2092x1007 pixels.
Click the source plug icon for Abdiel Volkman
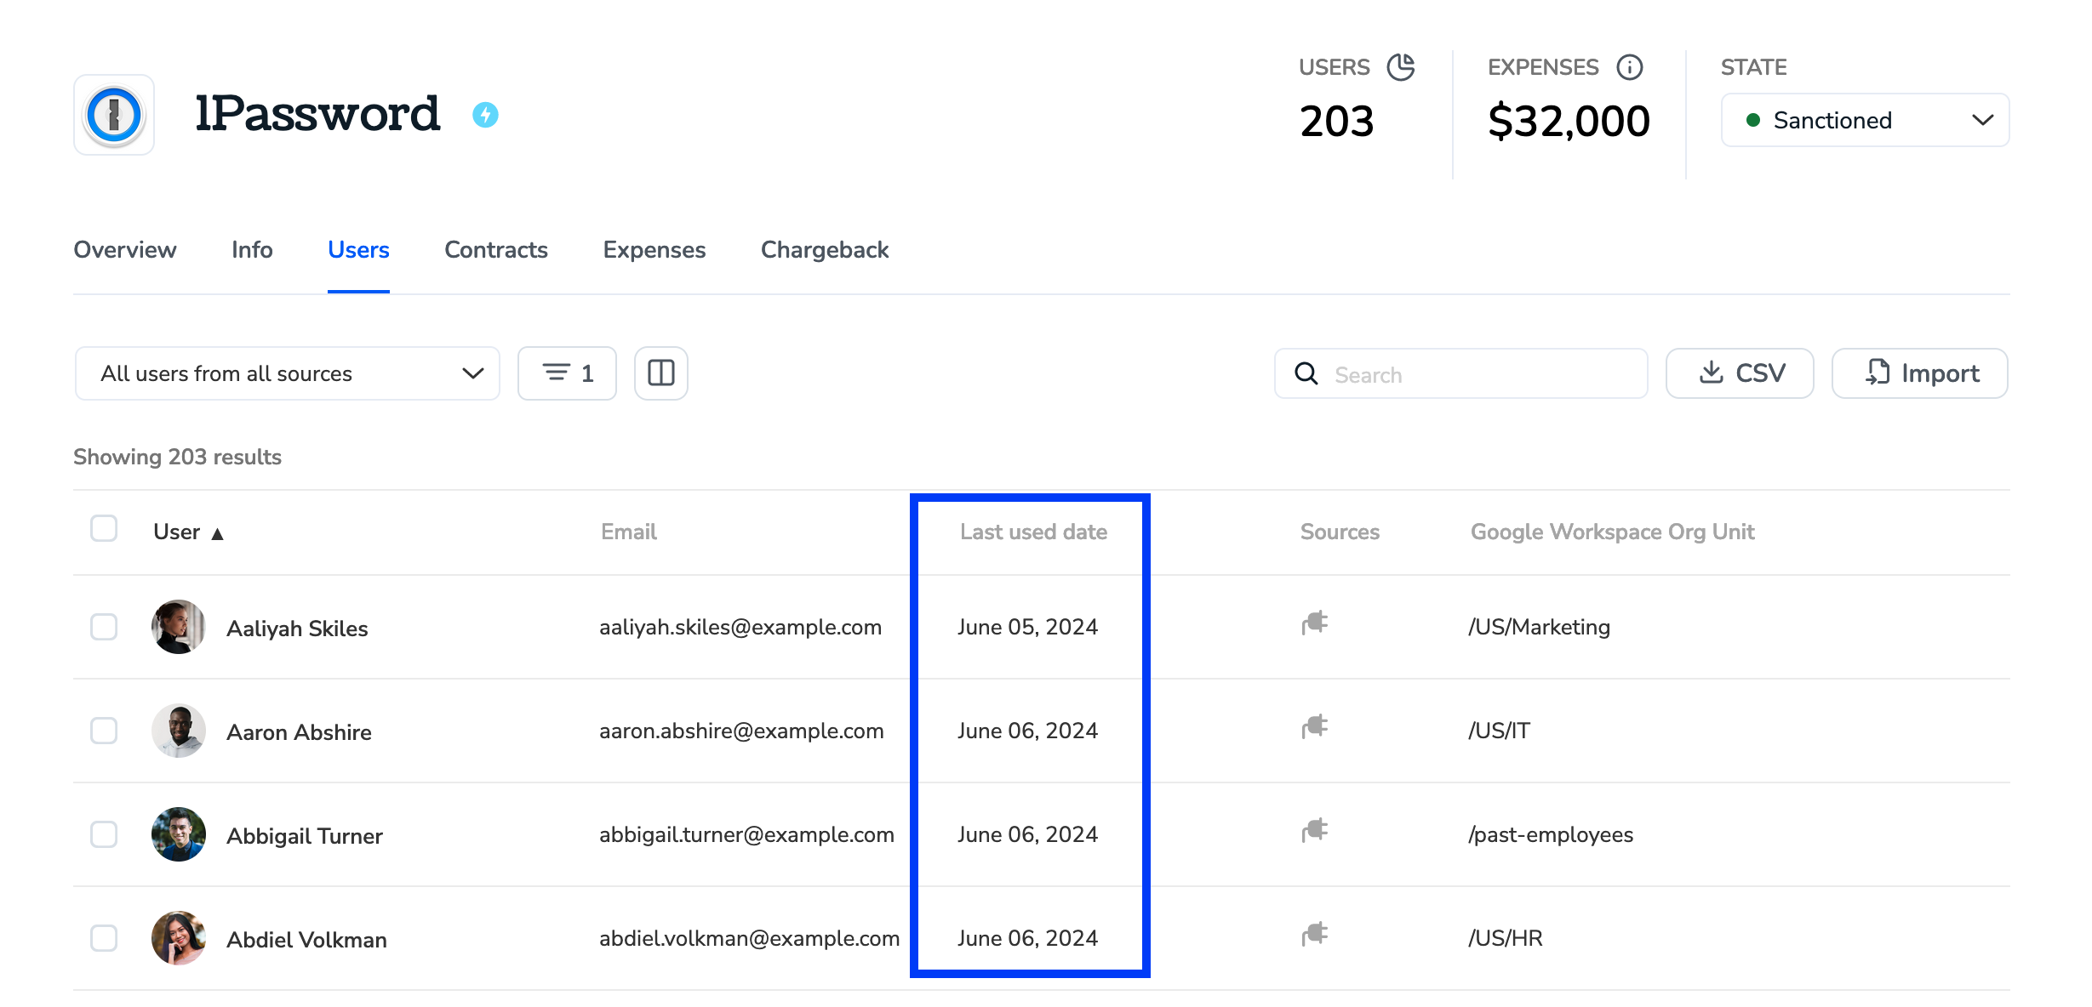(1315, 934)
